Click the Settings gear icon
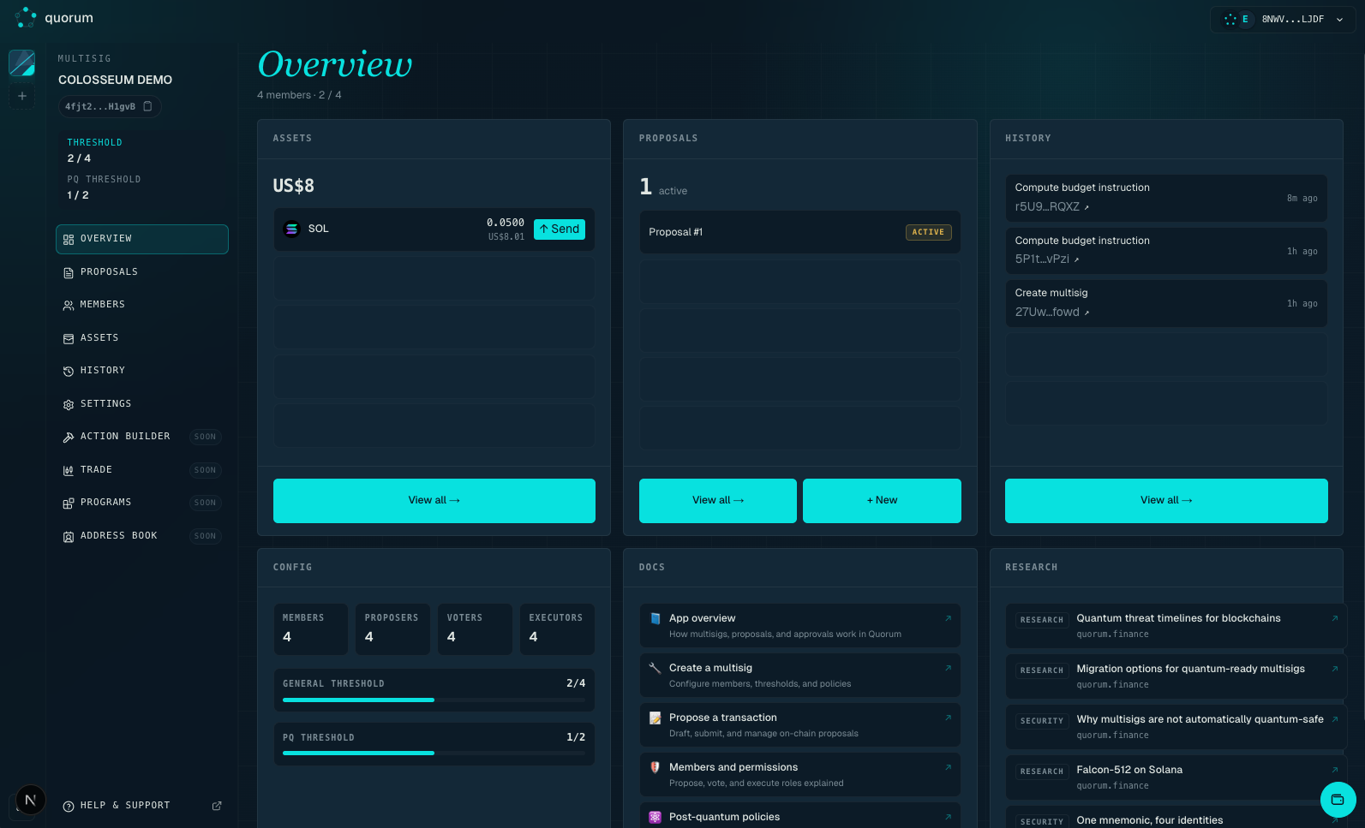Screen dimensions: 1365x828 coord(69,404)
